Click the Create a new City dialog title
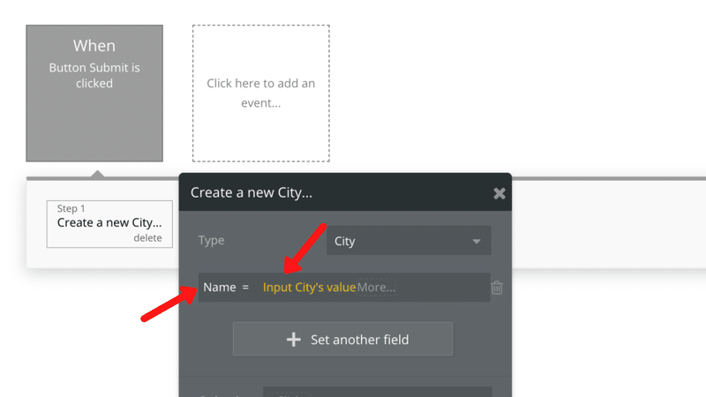 click(x=252, y=192)
